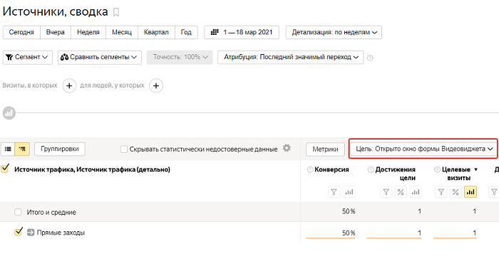This screenshot has width=499, height=264.
Task: Open the Сегмент dropdown
Action: point(28,58)
